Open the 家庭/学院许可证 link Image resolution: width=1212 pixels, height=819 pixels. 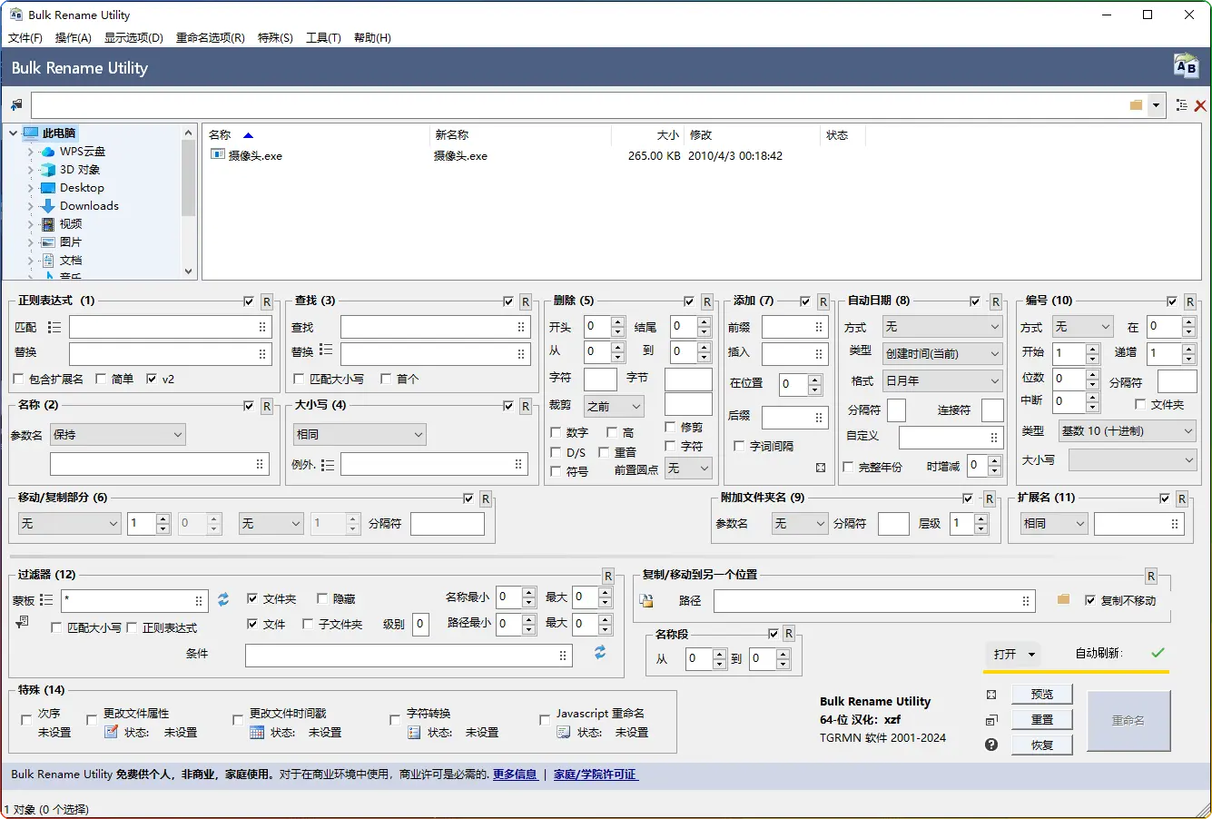(596, 775)
